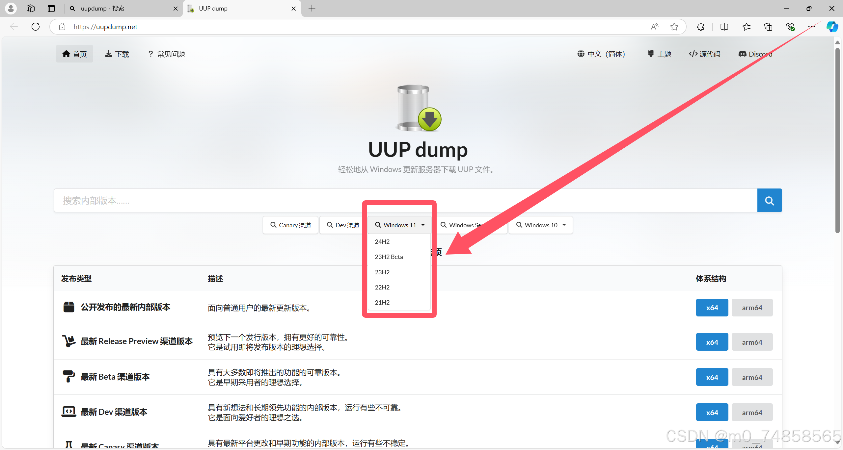This screenshot has height=450, width=843.
Task: Open the tab actions menu icon
Action: coord(51,9)
